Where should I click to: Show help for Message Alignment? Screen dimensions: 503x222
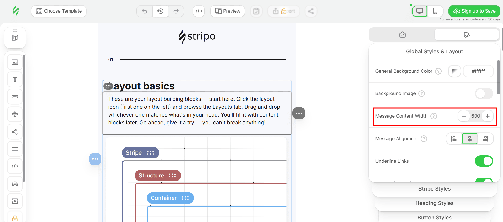pyautogui.click(x=424, y=139)
